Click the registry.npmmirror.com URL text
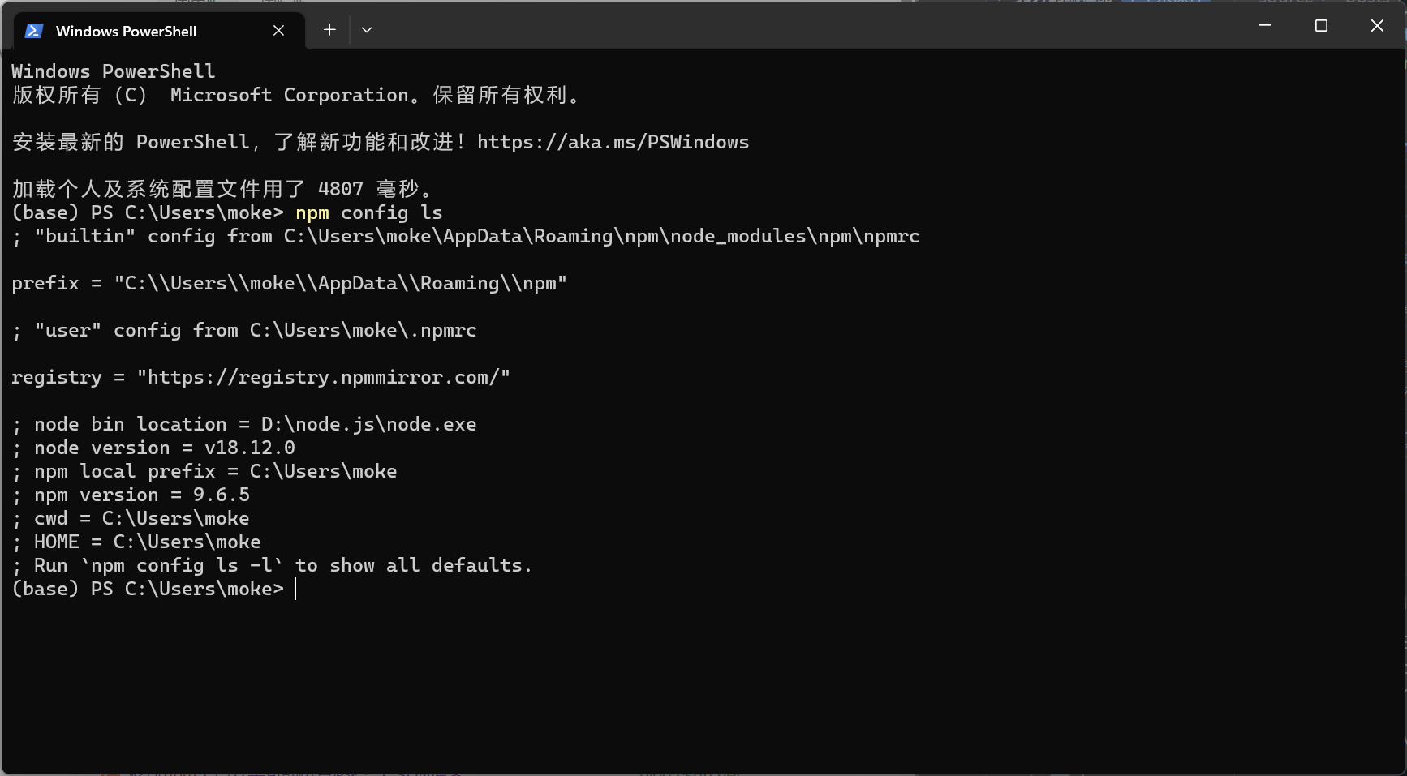 [x=324, y=377]
